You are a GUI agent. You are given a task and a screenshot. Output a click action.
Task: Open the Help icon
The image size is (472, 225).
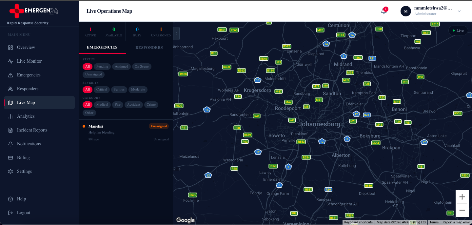[11, 199]
